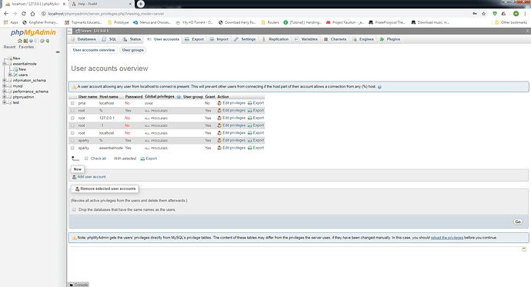Collapse the essentialmode database tree node
Image resolution: width=531 pixels, height=287 pixels.
5,64
